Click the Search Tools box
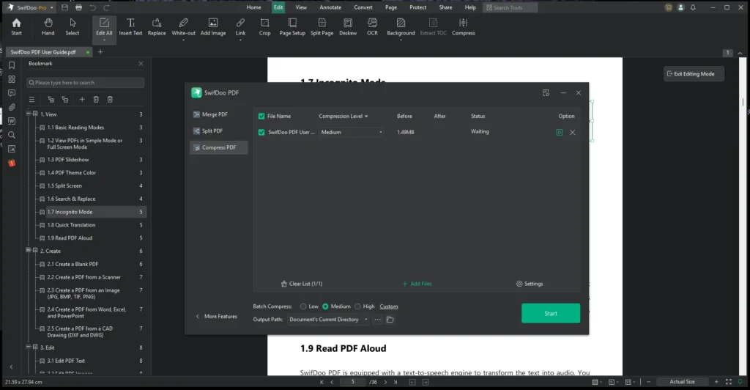This screenshot has width=750, height=390. [510, 7]
